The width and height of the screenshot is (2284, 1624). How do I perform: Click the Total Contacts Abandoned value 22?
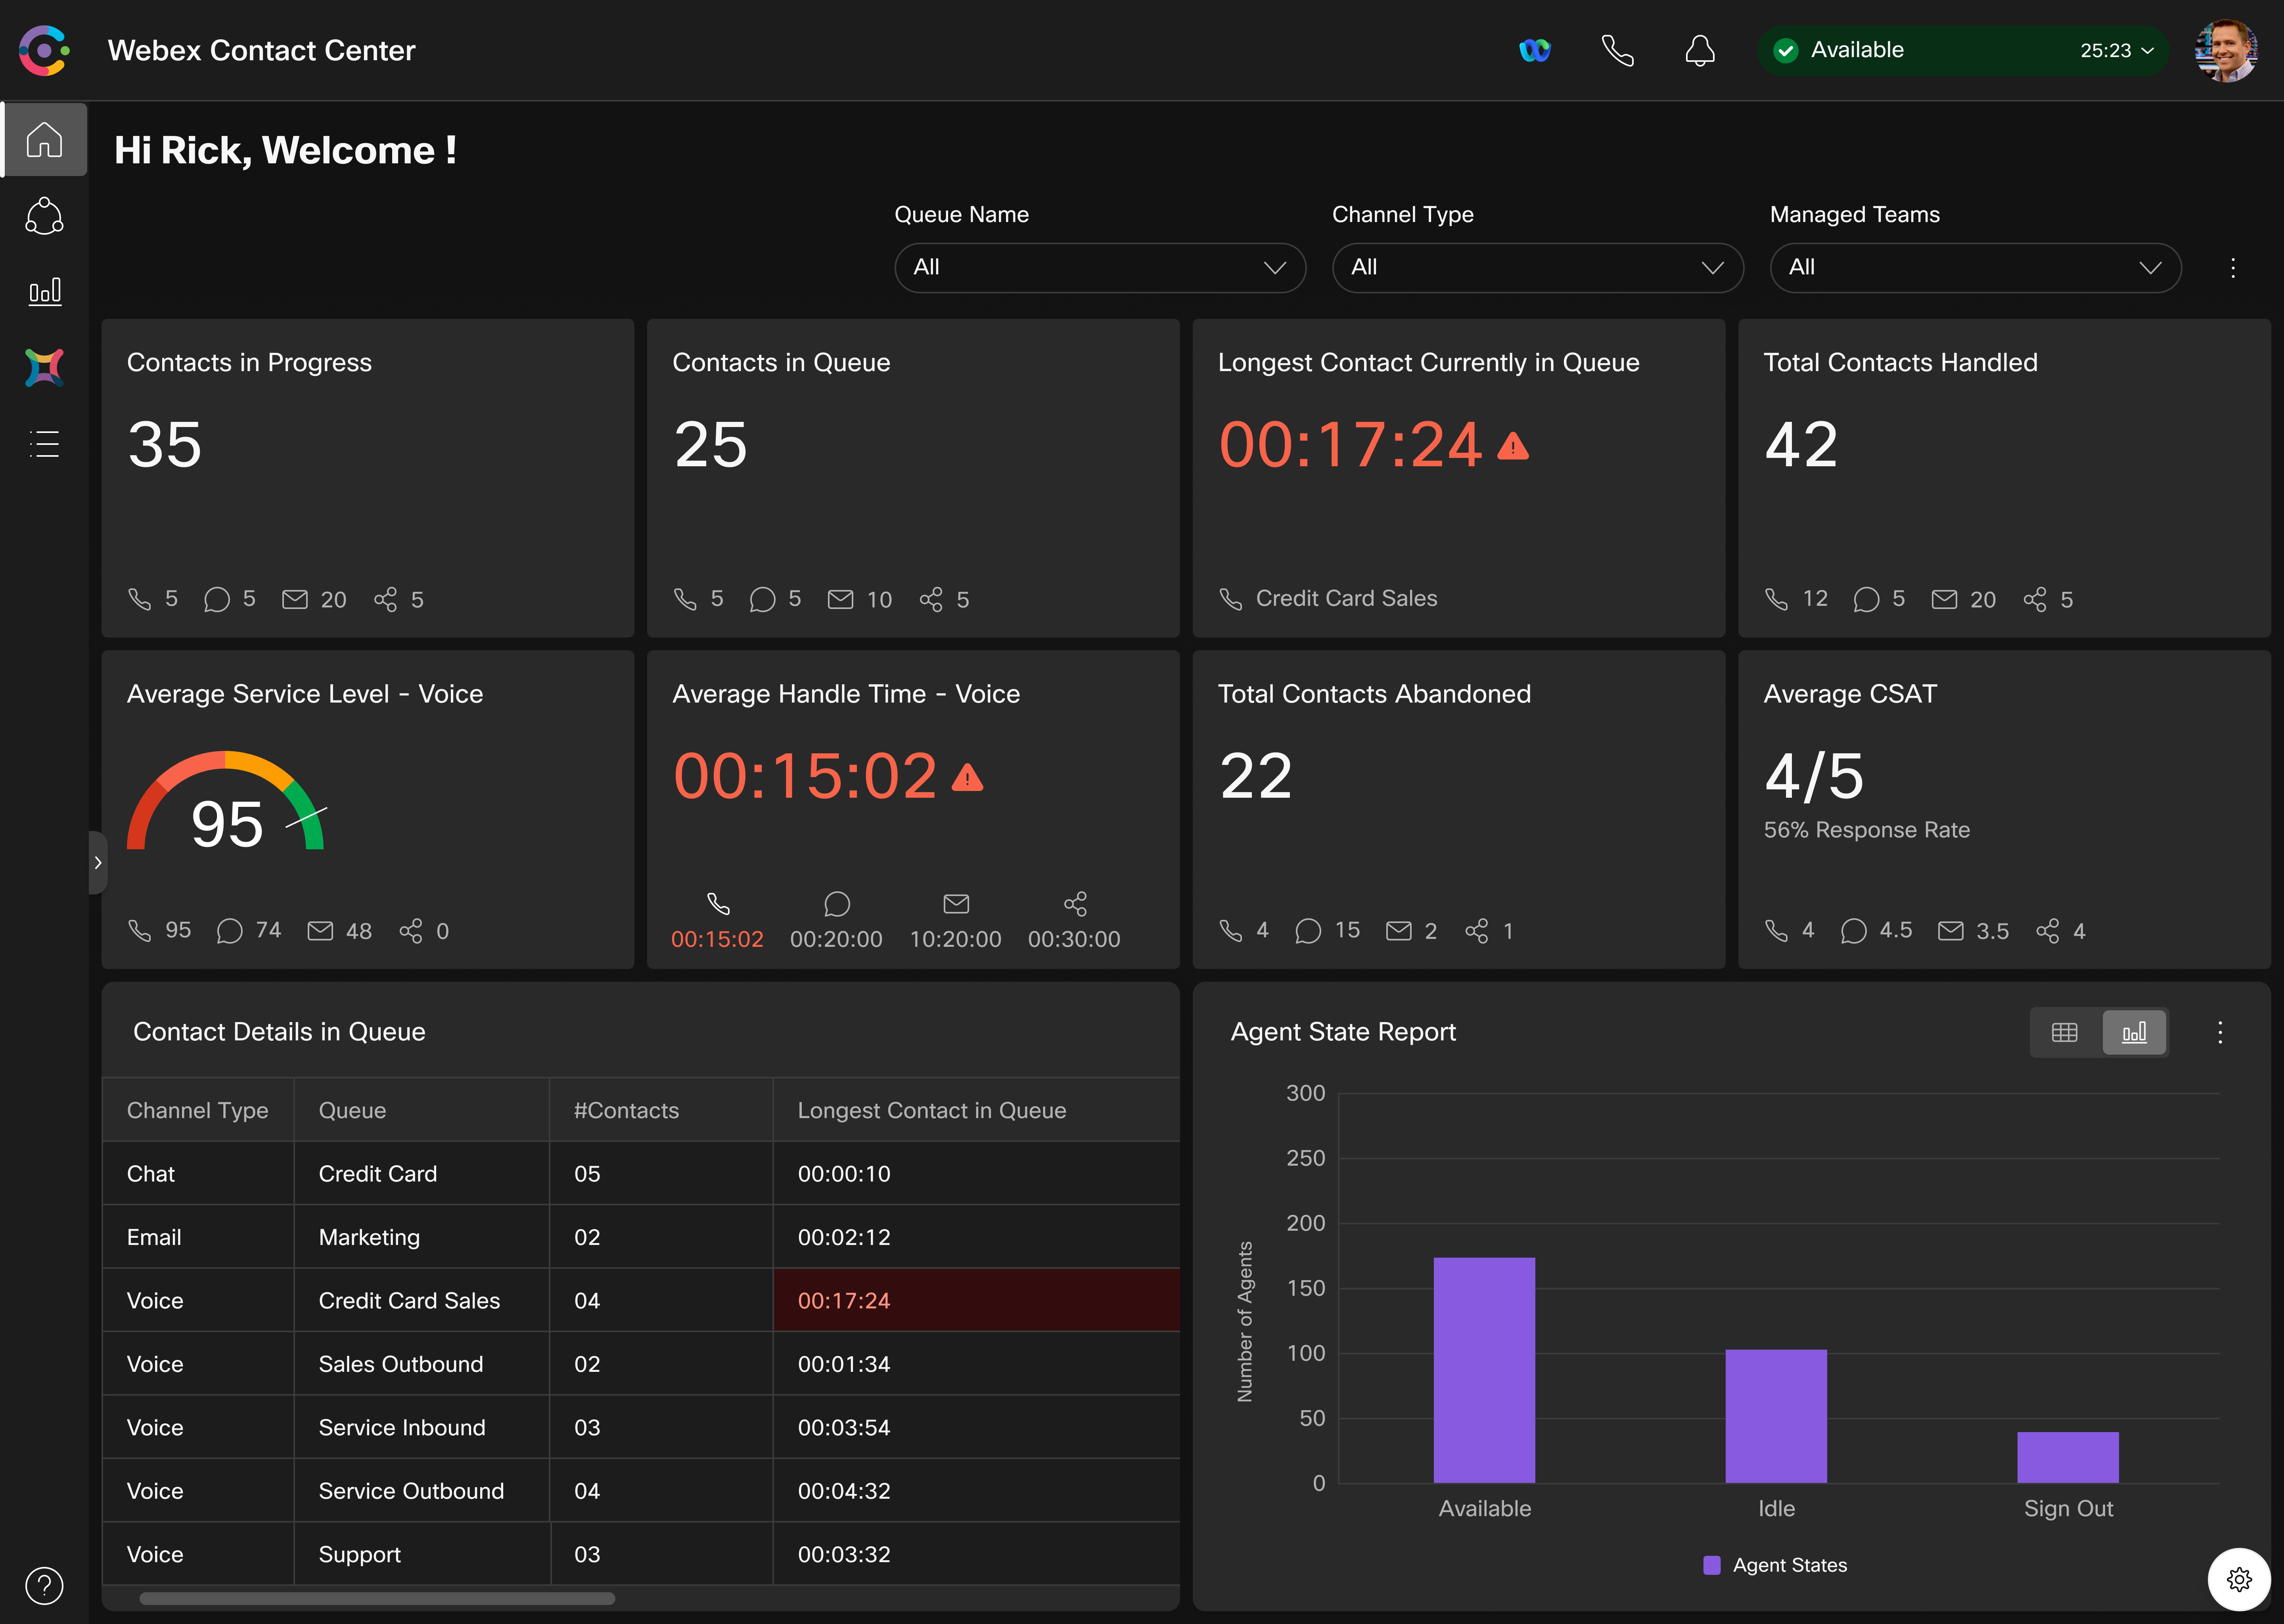point(1256,776)
